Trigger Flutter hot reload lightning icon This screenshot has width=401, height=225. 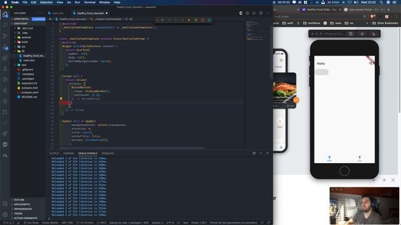point(189,20)
